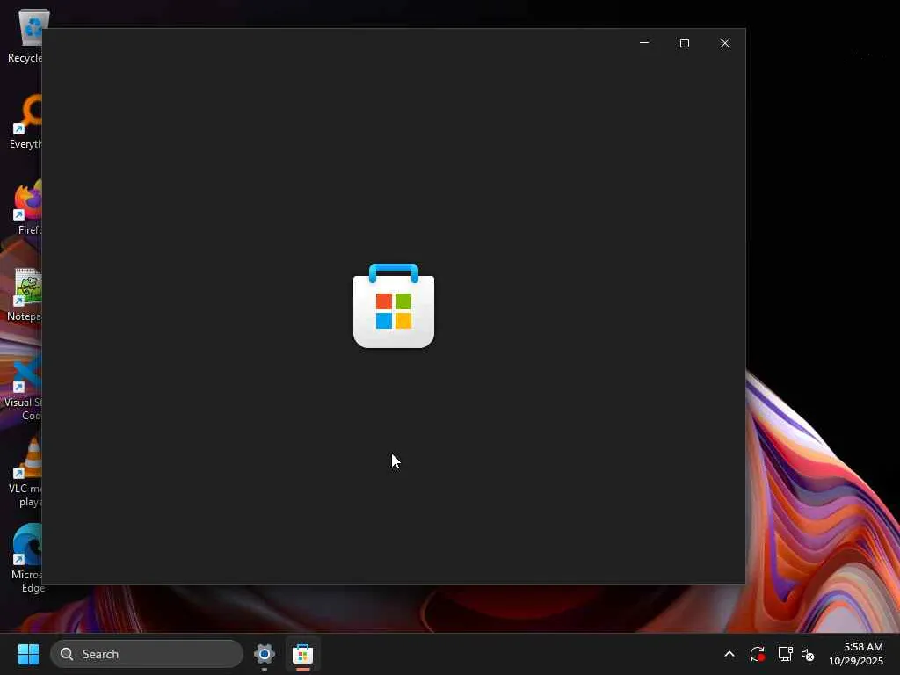Select Microsoft Store taskbar icon

coord(302,654)
